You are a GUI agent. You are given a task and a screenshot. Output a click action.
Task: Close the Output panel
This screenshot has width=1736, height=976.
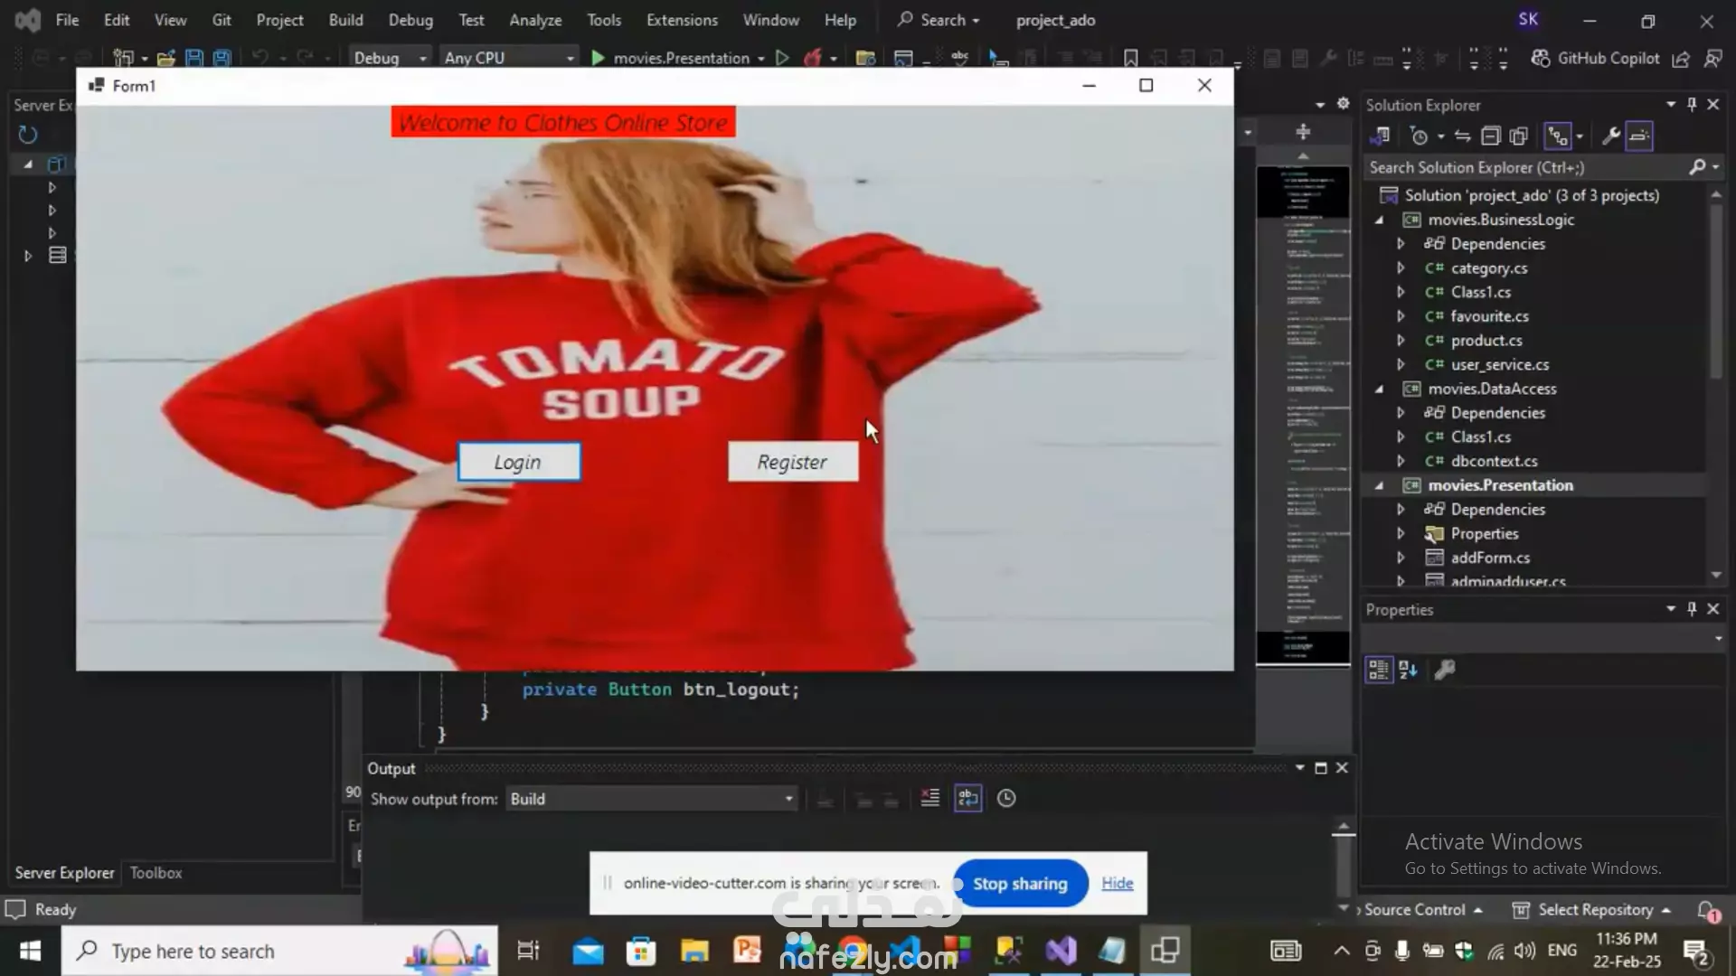tap(1342, 768)
